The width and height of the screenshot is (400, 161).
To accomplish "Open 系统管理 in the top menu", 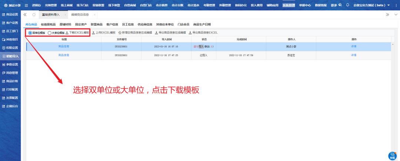I will pos(289,5).
